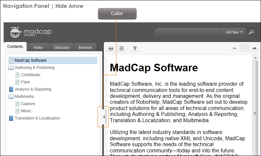Click the open book icon beside Authoring & Publishing
The image size is (261, 156).
(11, 68)
